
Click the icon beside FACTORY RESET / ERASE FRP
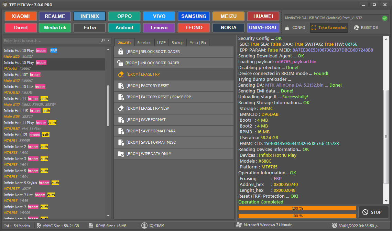tap(121, 97)
